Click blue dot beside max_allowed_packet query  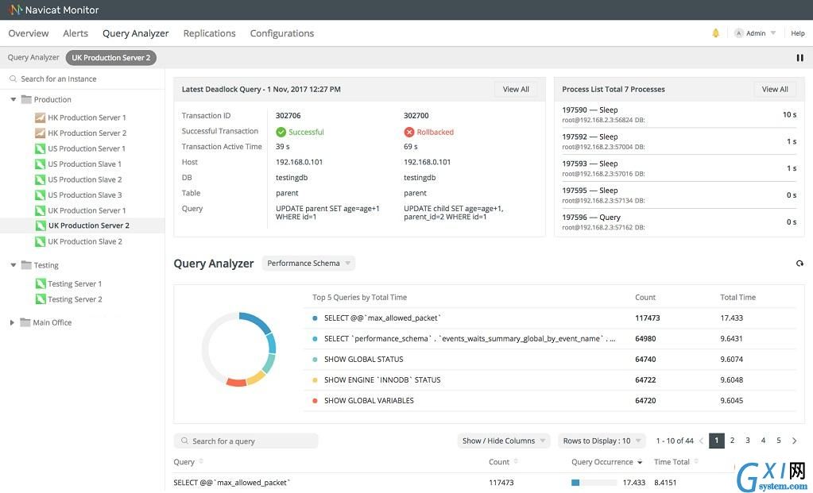(315, 318)
